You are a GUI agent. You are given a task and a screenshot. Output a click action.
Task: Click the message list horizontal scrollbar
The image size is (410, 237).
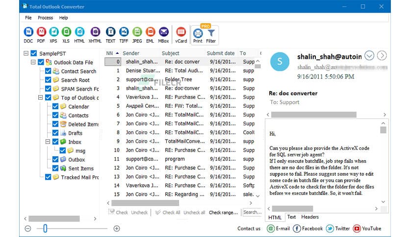pyautogui.click(x=145, y=203)
